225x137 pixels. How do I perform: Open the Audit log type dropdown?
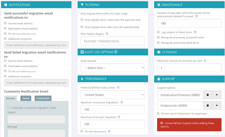[112, 68]
